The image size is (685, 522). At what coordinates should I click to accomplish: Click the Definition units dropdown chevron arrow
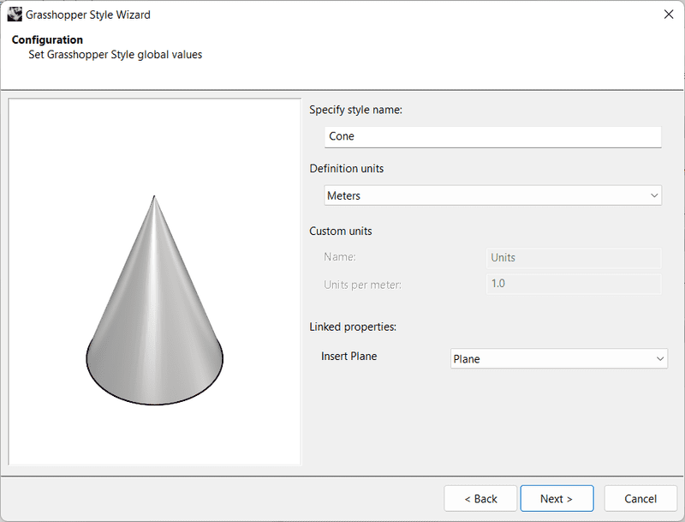click(653, 195)
